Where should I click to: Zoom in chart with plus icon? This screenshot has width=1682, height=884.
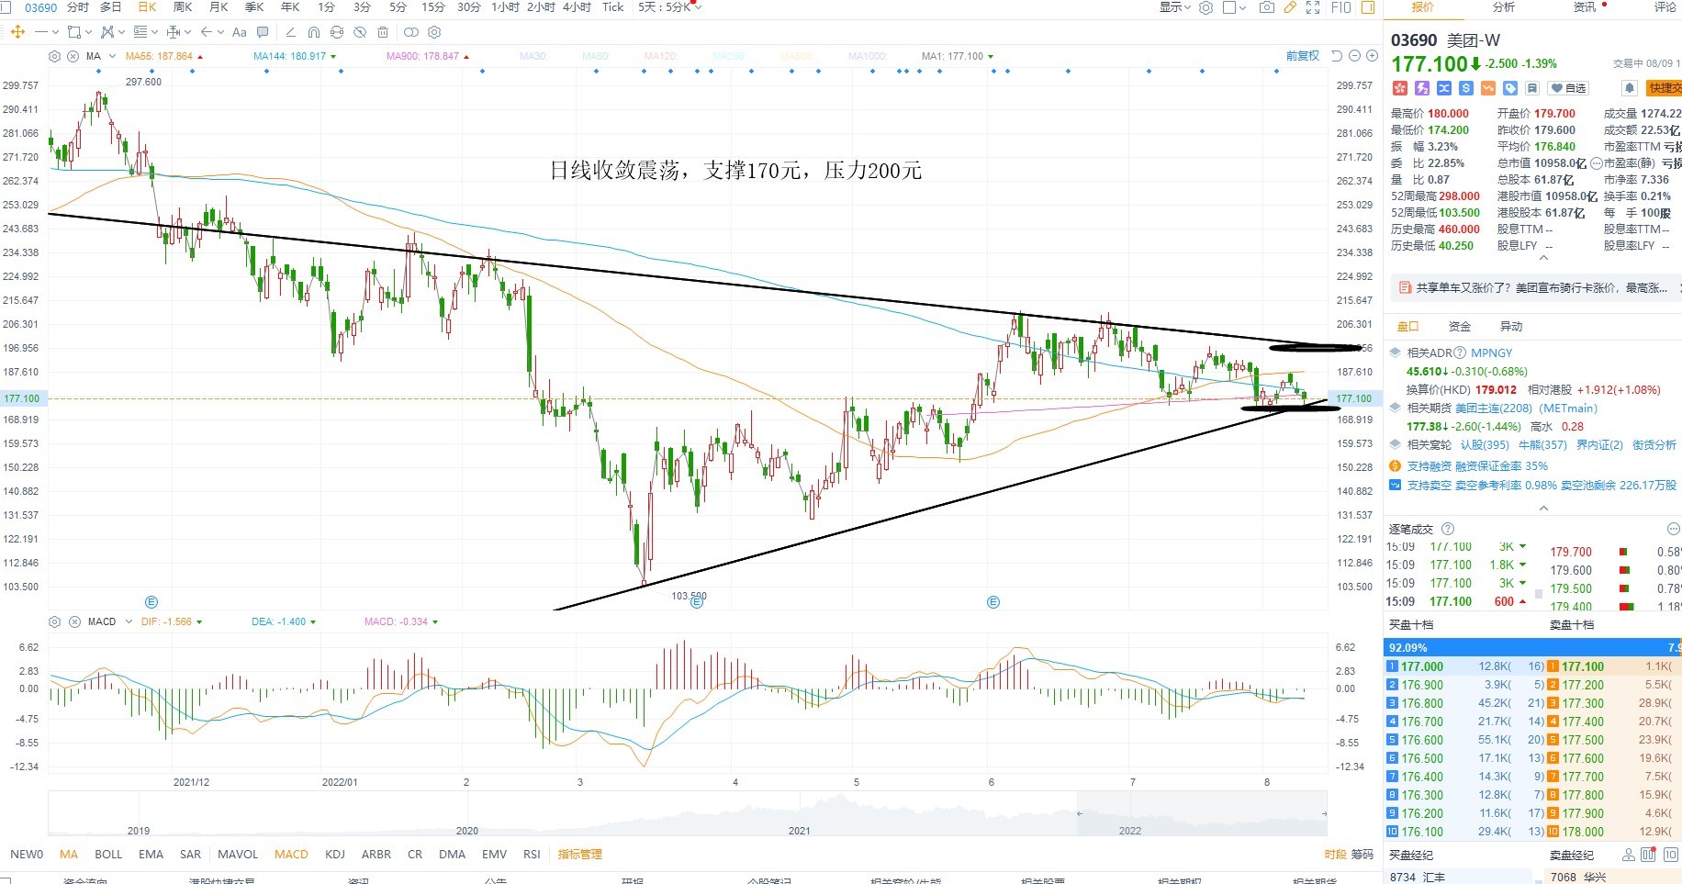(1372, 56)
